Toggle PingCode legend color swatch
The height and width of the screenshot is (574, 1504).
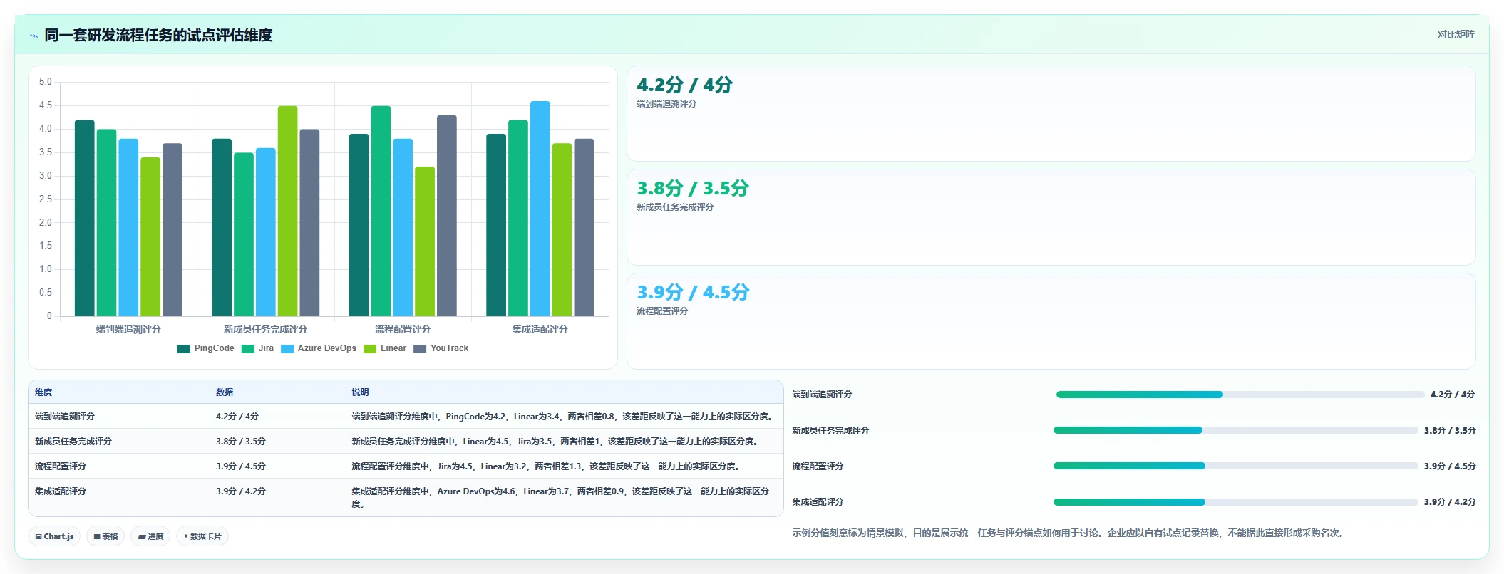[183, 349]
